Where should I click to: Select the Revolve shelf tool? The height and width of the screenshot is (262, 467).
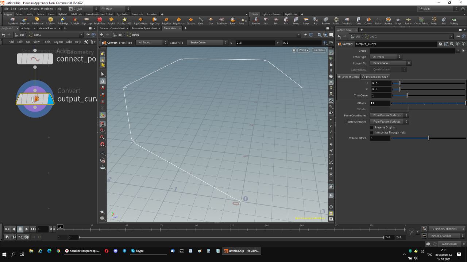256,21
